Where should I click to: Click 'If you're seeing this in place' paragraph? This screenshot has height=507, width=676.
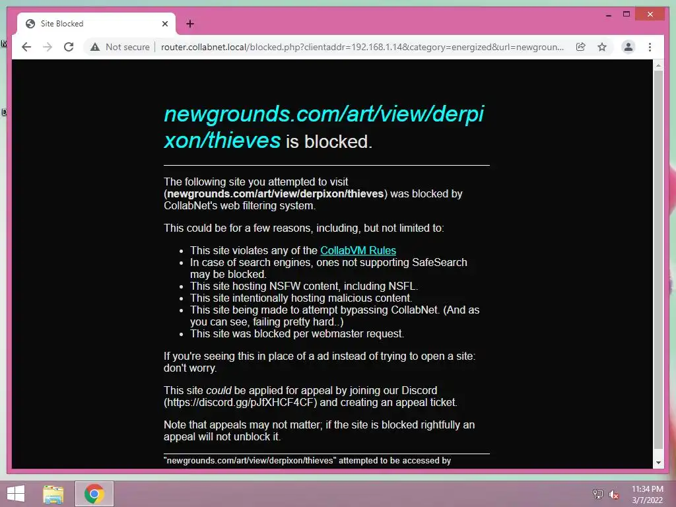[x=320, y=362]
